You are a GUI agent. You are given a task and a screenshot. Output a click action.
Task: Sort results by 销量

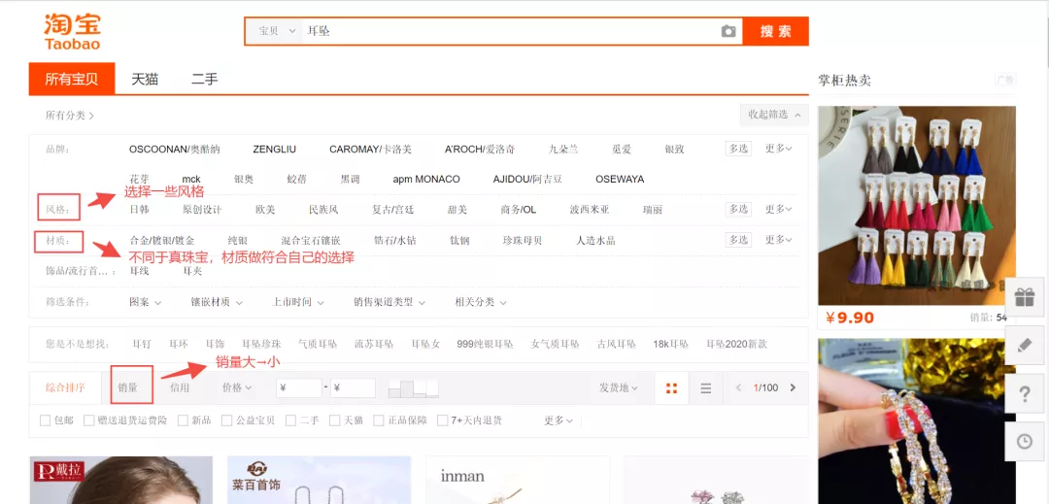[x=128, y=387]
